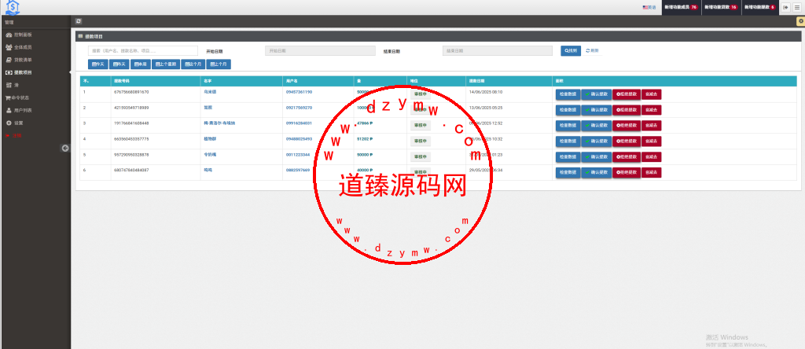The width and height of the screenshot is (805, 349).
Task: Click the 刷新 refresh link beside search
Action: tap(592, 51)
